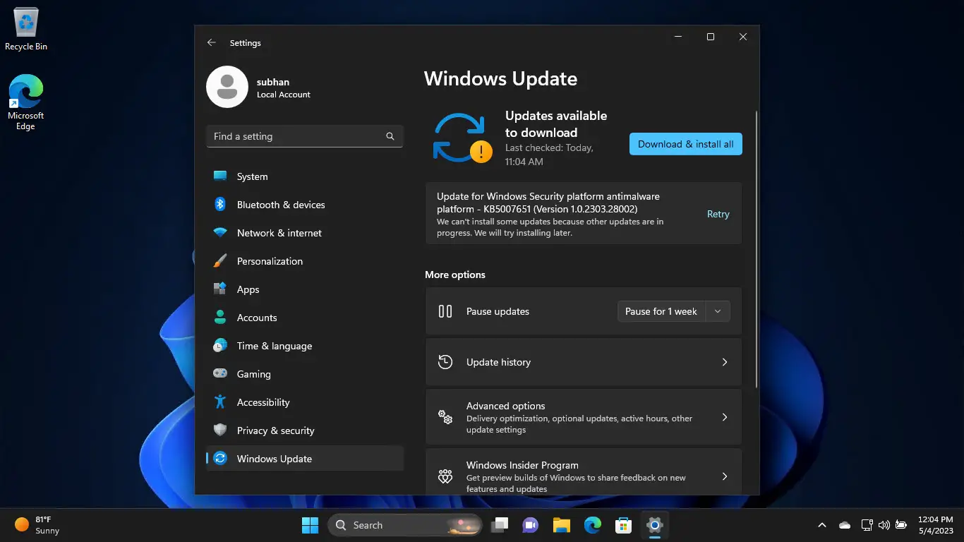Click the Network wifi icon in sidebar

pos(220,232)
